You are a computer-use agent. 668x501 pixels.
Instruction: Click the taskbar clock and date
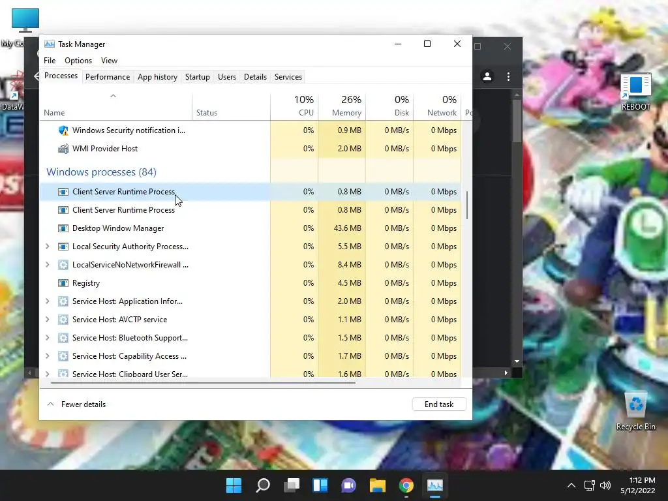pyautogui.click(x=637, y=485)
